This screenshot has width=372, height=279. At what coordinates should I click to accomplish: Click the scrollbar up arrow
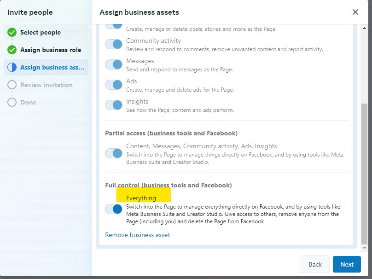(x=364, y=28)
